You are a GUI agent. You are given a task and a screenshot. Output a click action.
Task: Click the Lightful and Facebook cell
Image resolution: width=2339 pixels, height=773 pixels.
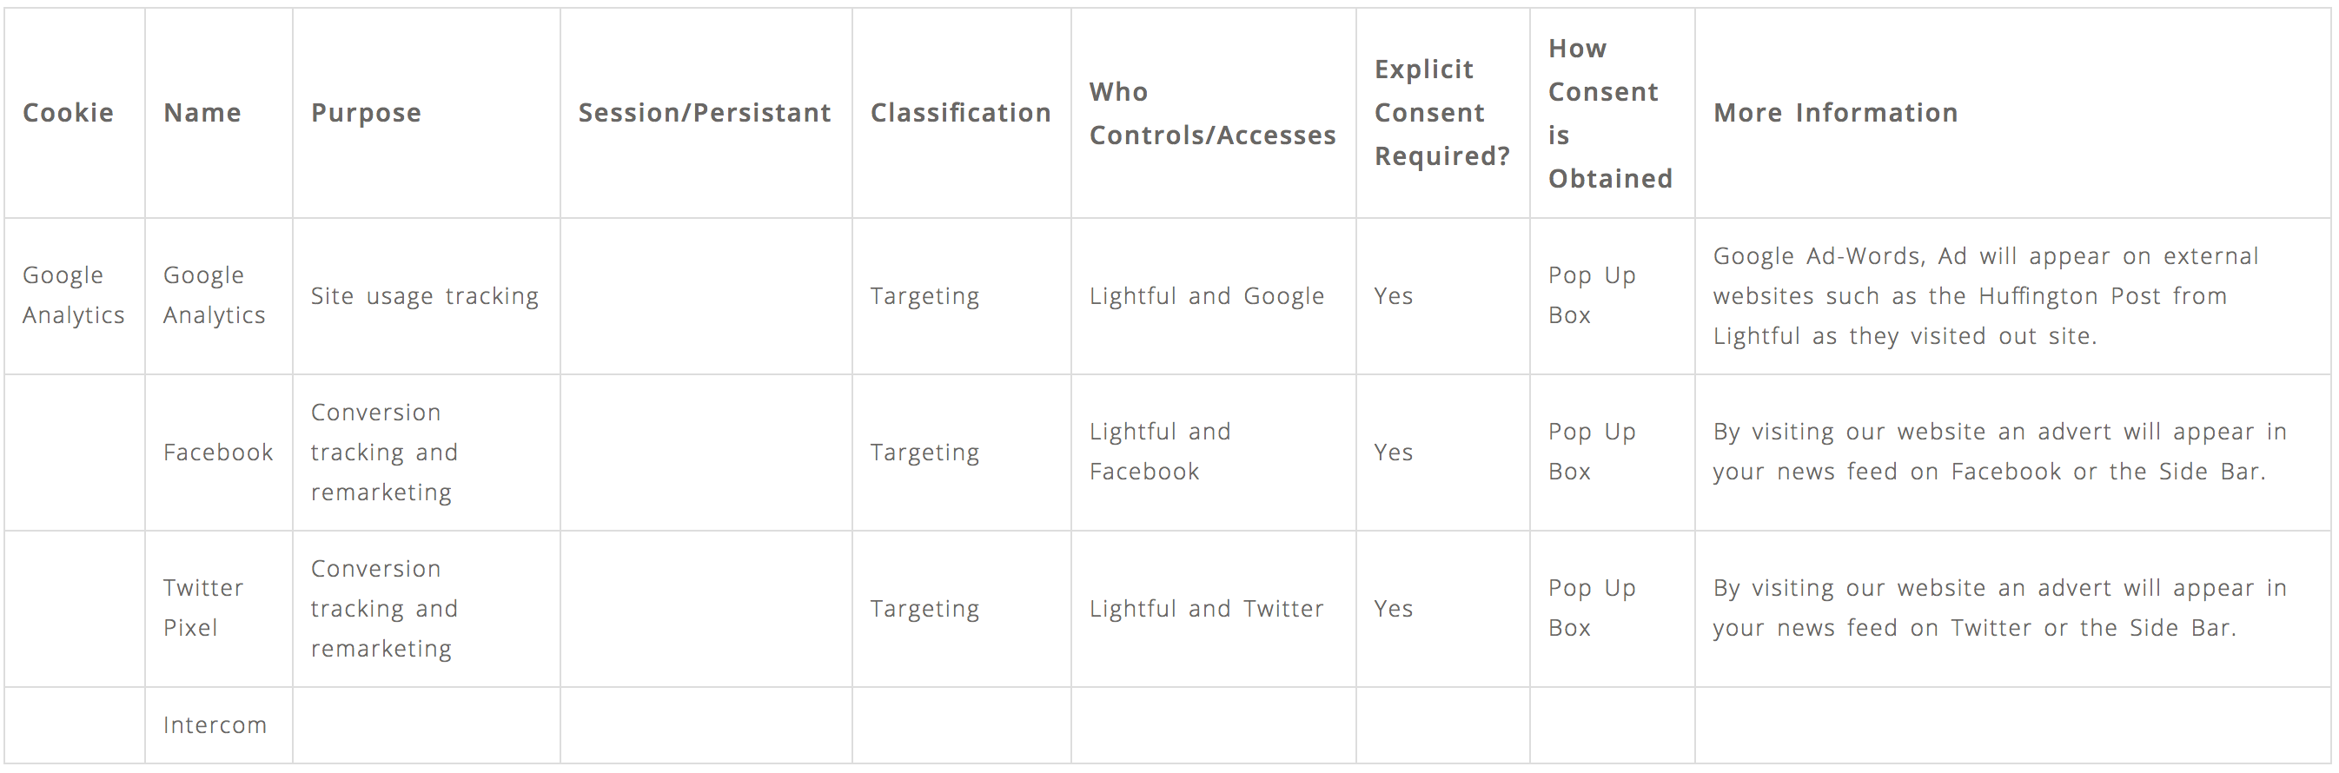(1160, 451)
